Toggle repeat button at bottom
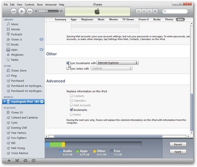This screenshot has width=197, height=167. [x=25, y=161]
